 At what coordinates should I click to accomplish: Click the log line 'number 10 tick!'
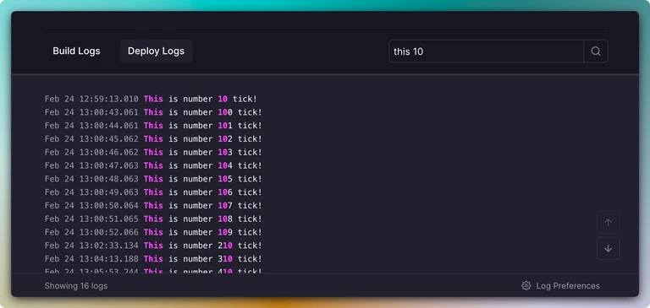point(151,99)
